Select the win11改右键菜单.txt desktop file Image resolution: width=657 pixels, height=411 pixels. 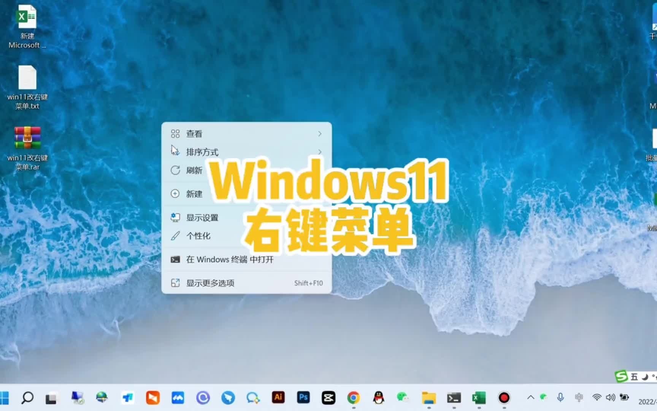click(27, 88)
